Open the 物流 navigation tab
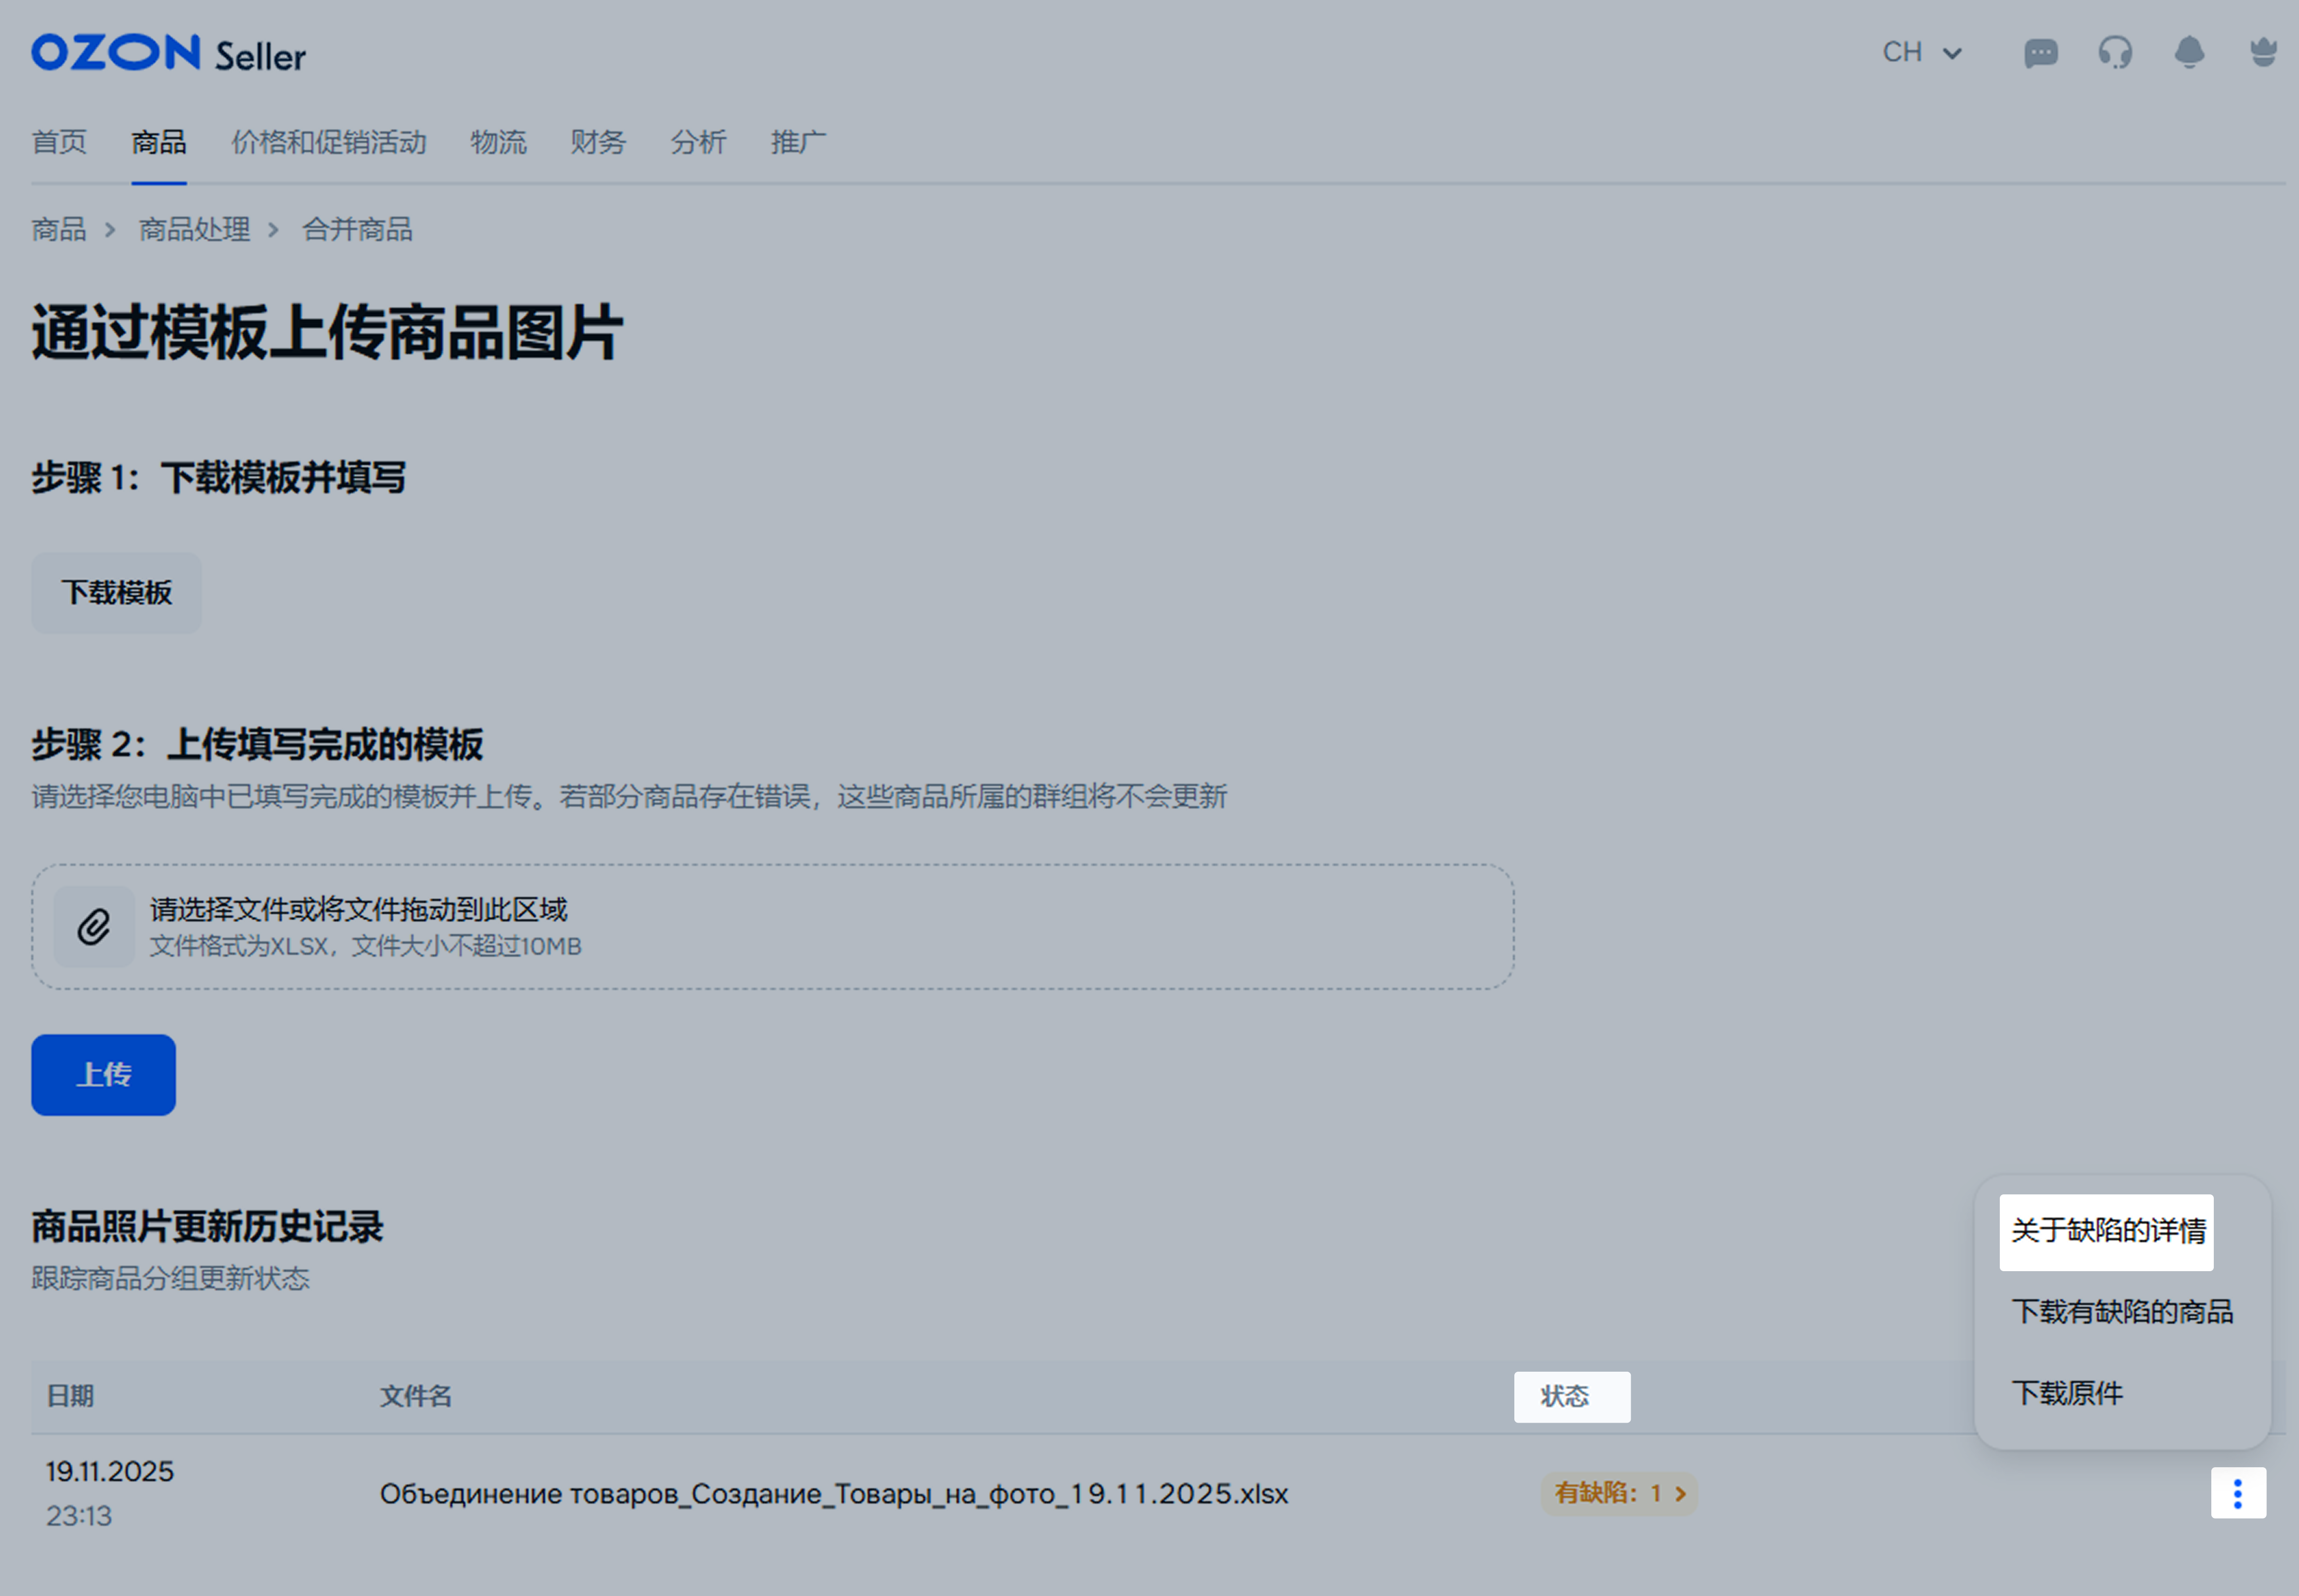The width and height of the screenshot is (2299, 1596). point(498,142)
